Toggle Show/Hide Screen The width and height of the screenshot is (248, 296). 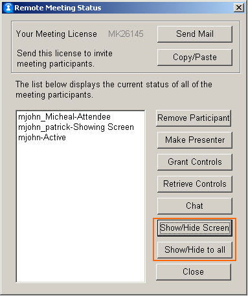click(x=195, y=228)
